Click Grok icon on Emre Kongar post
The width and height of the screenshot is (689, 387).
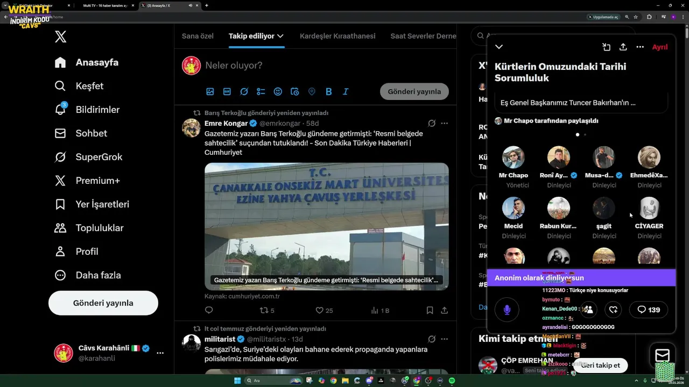[432, 123]
